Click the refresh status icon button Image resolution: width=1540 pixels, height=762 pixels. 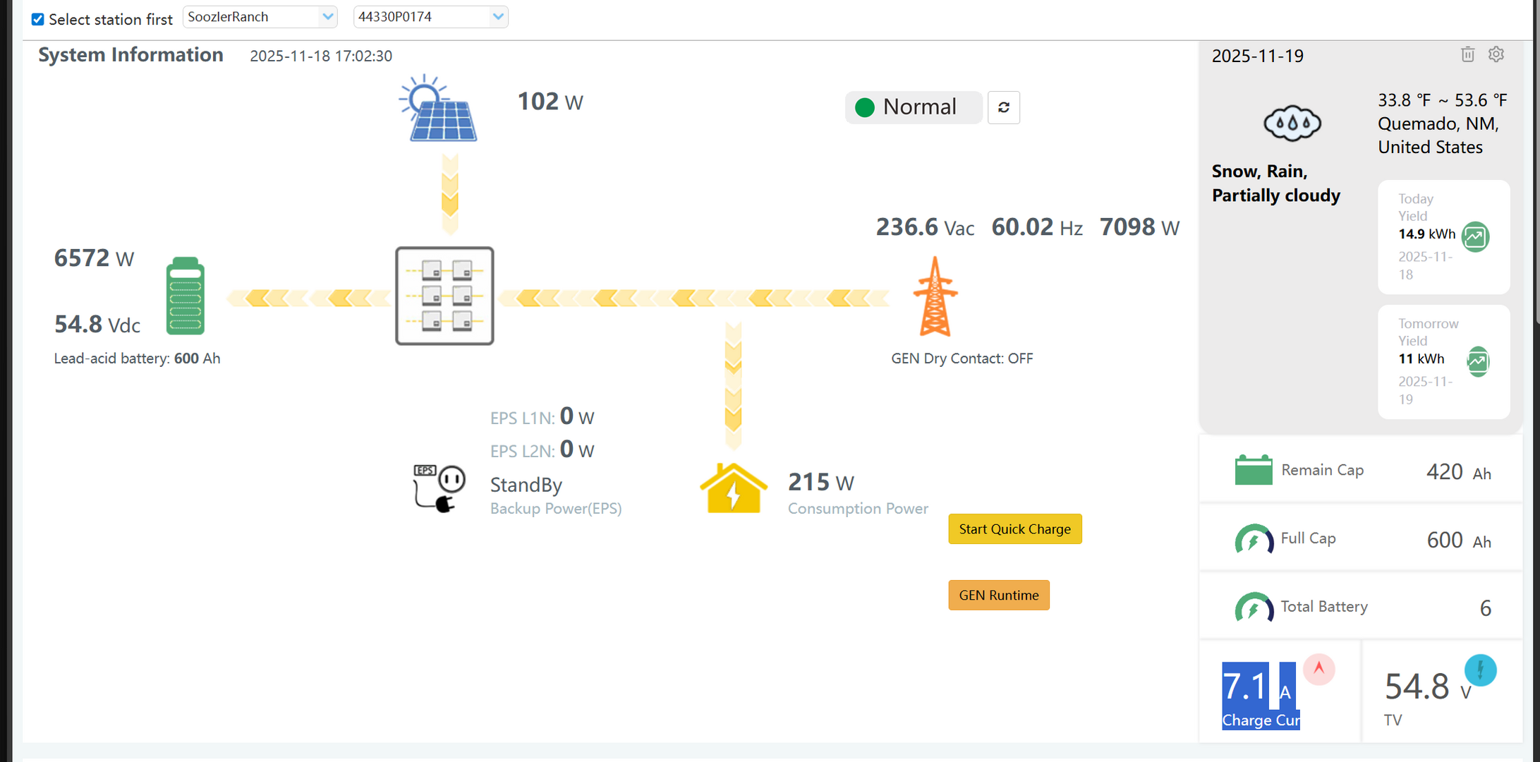(x=1003, y=107)
